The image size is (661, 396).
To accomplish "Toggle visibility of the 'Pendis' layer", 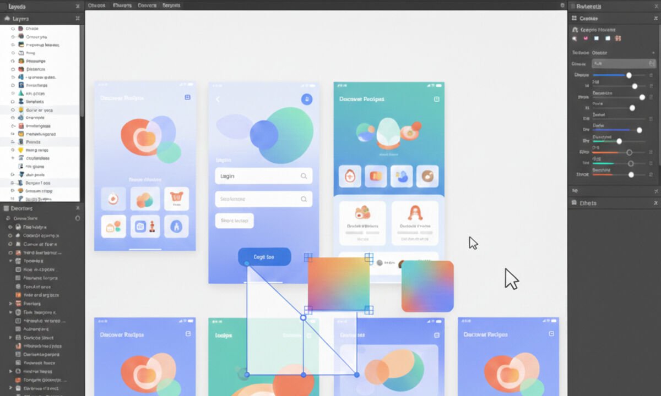I will 12,142.
